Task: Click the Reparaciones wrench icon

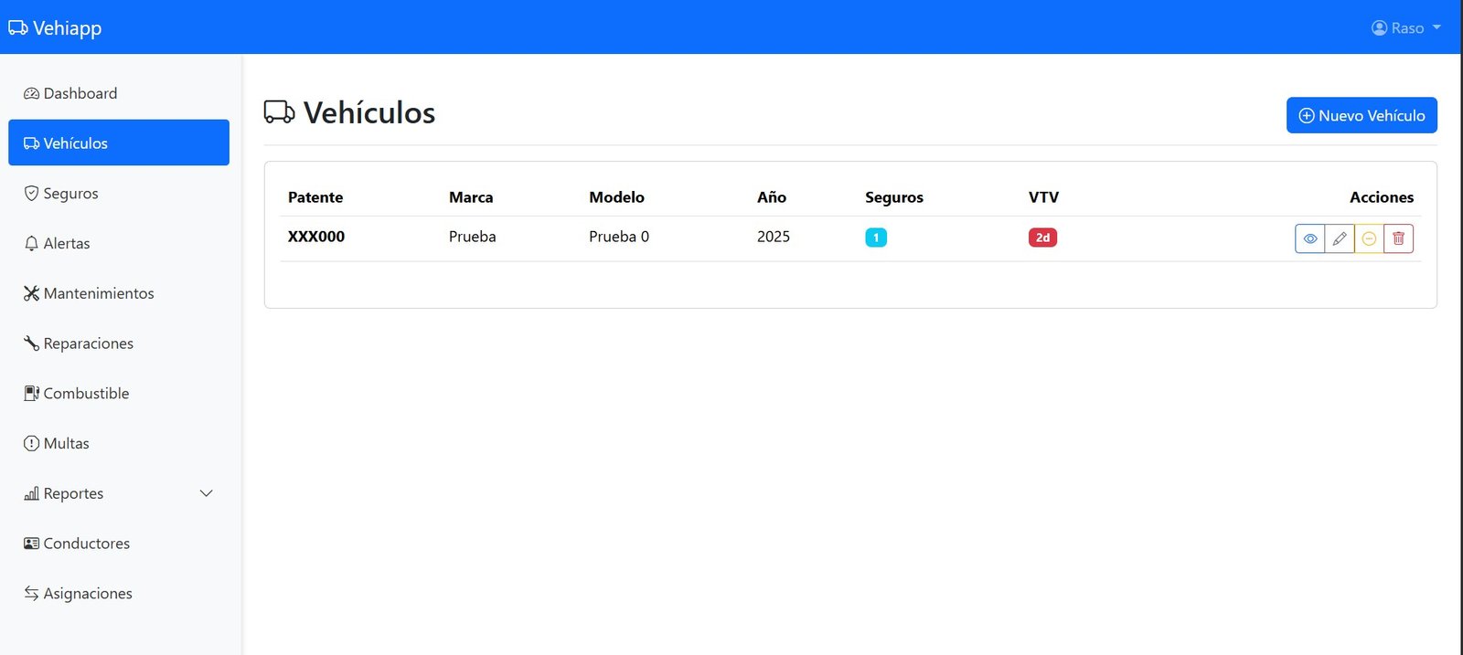Action: click(31, 343)
